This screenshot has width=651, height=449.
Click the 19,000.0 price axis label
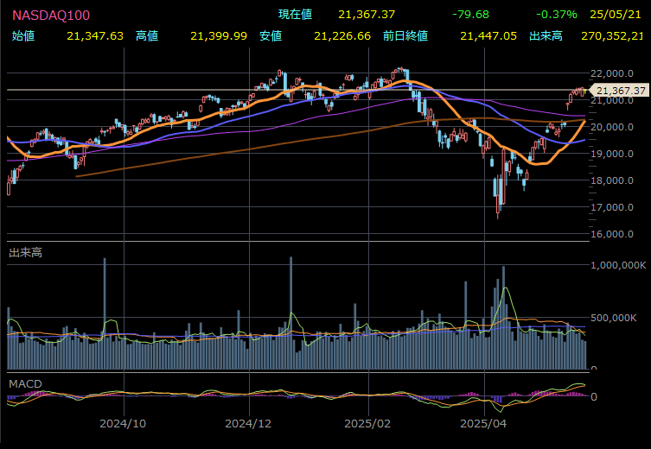pos(612,154)
